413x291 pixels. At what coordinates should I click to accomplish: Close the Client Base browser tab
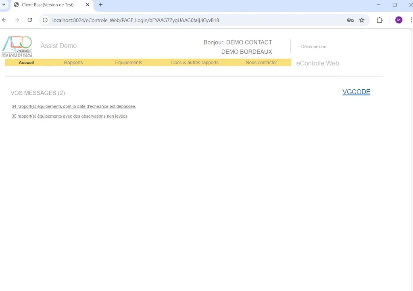click(x=88, y=5)
